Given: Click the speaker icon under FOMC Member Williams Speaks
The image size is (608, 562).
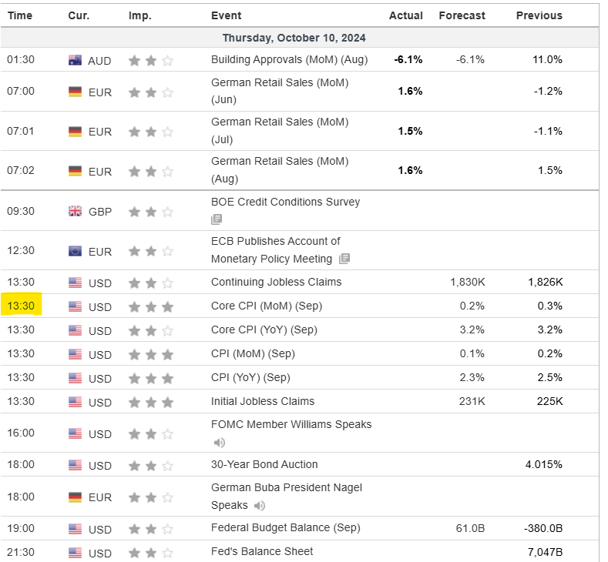Looking at the screenshot, I should click(220, 443).
